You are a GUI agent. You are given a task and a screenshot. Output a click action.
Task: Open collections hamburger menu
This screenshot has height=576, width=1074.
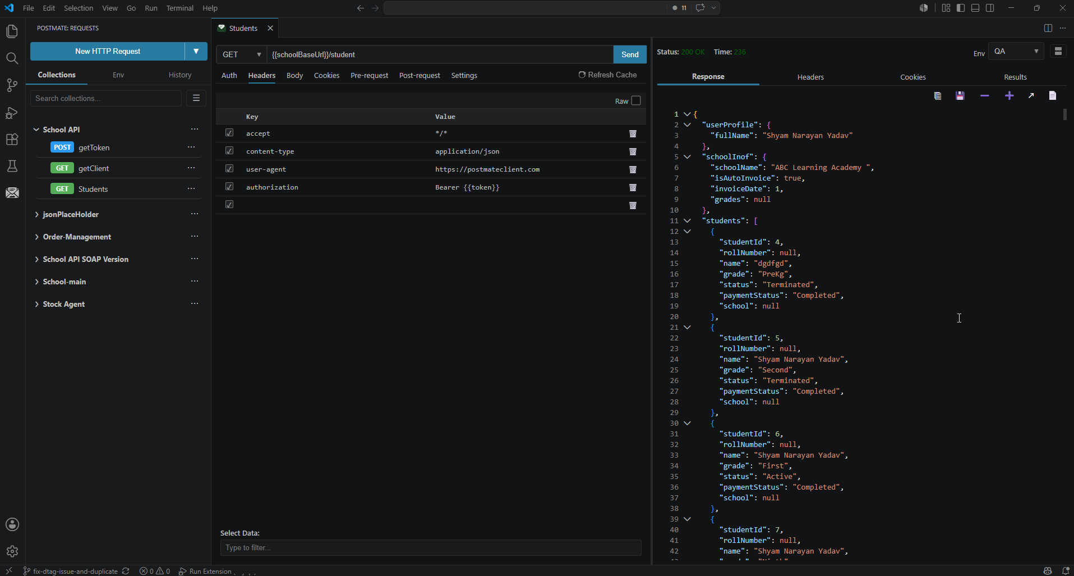click(x=196, y=98)
